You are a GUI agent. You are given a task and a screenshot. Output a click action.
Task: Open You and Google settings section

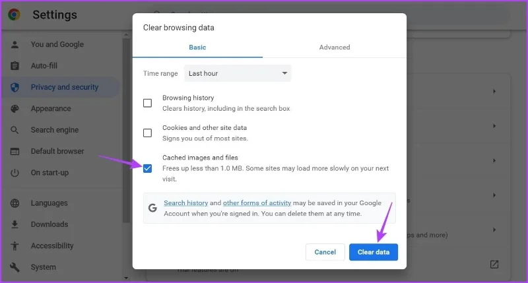pos(57,44)
